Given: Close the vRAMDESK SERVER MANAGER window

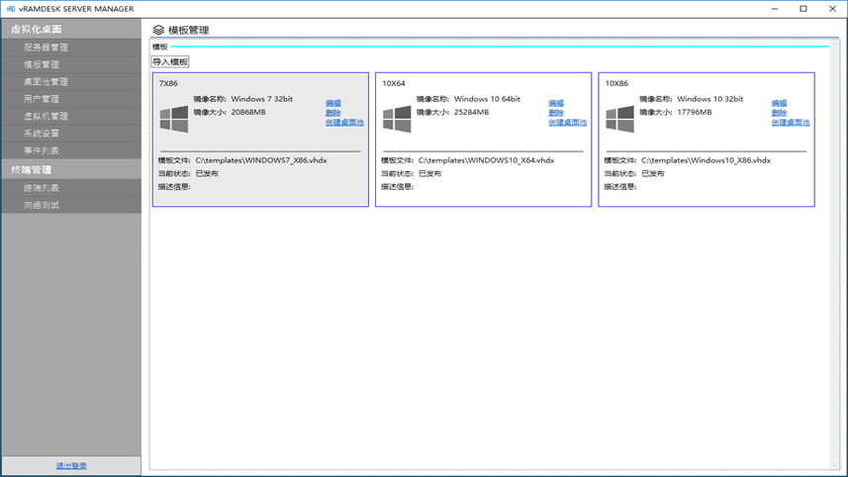Looking at the screenshot, I should [832, 9].
